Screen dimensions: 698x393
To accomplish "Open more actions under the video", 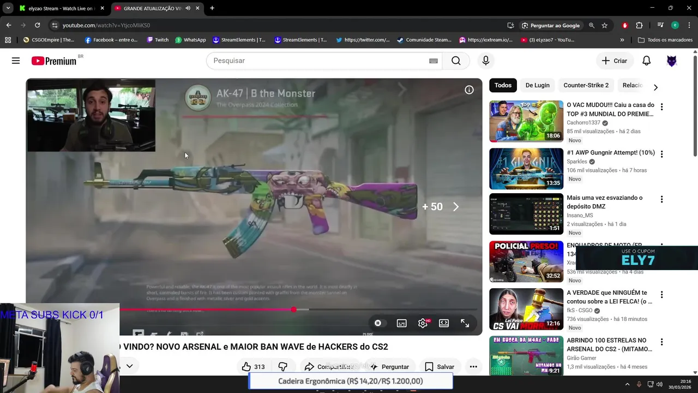I will coord(473,367).
